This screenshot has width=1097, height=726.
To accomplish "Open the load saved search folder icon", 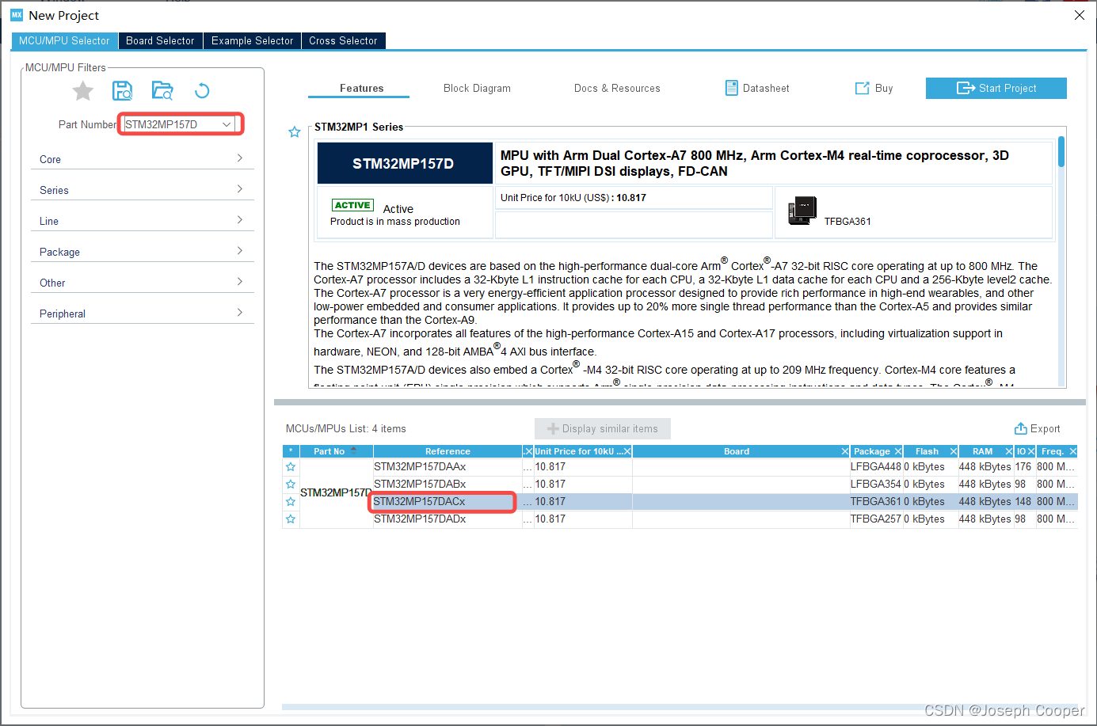I will pos(162,91).
